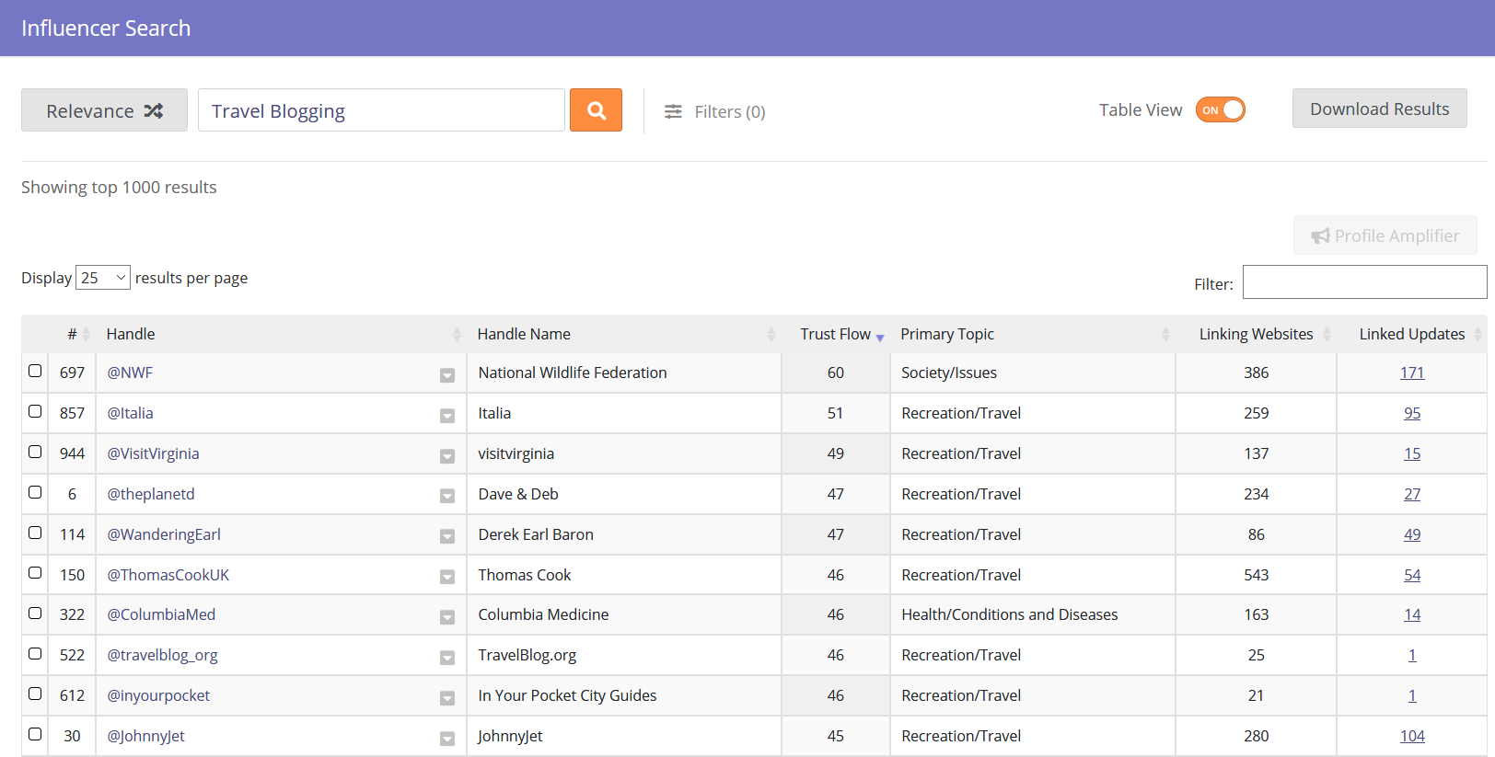Check the box for @Italia row
Image resolution: width=1495 pixels, height=757 pixels.
coord(35,411)
